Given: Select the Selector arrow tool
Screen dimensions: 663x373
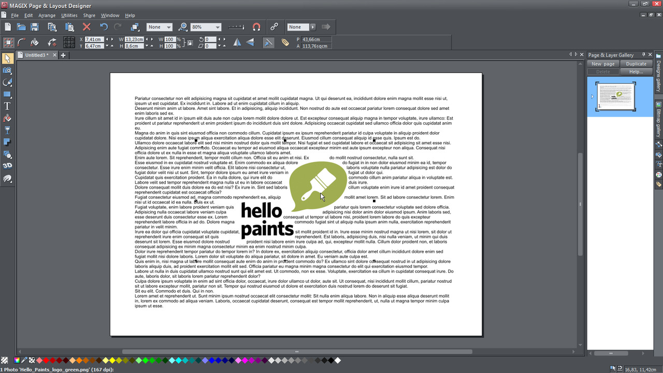Looking at the screenshot, I should coord(7,59).
